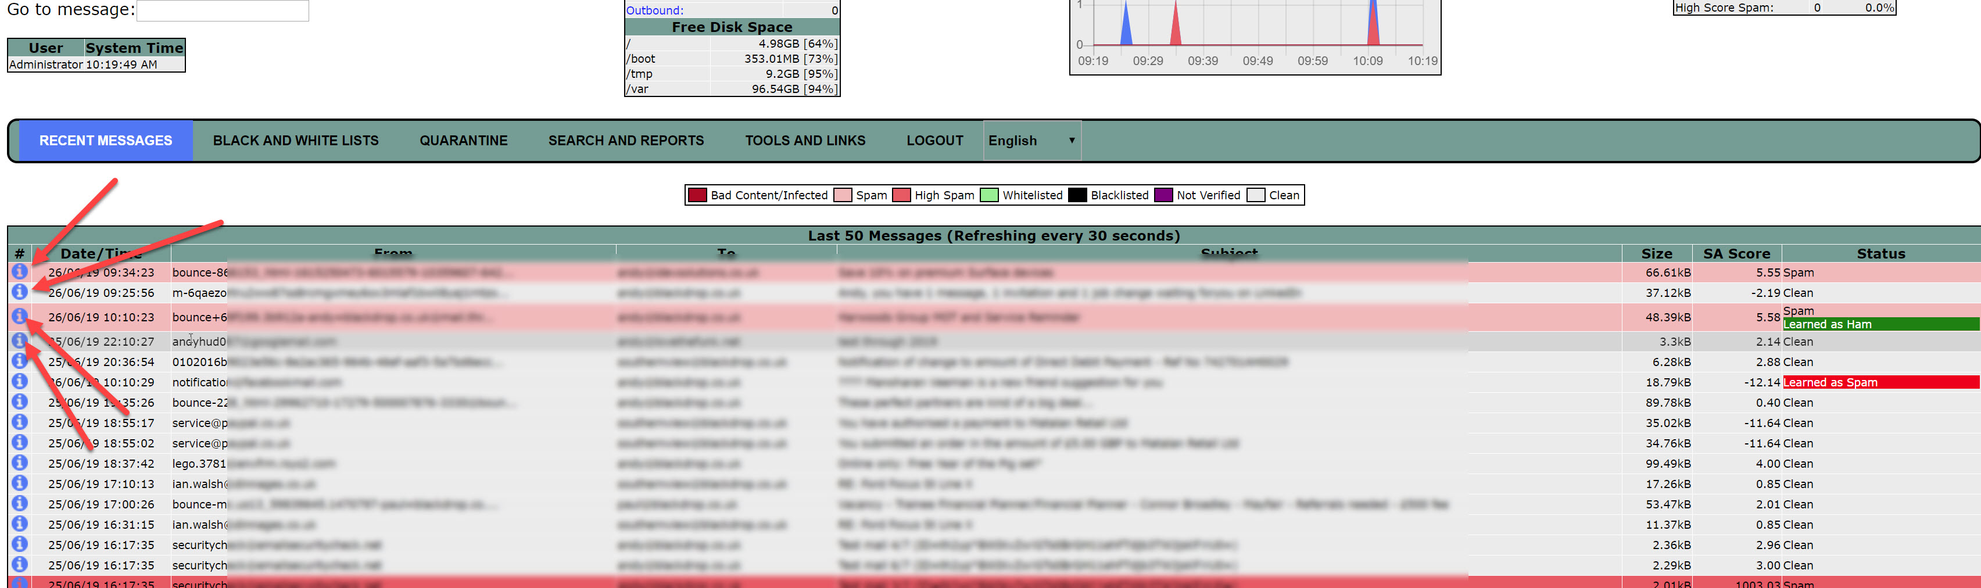The width and height of the screenshot is (1981, 588).
Task: Focus the Go to message input field
Action: coord(222,10)
